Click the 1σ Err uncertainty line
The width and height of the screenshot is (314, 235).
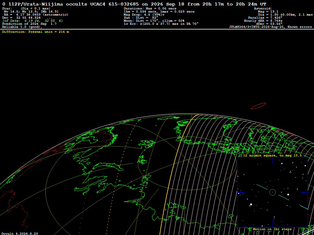[161, 24]
